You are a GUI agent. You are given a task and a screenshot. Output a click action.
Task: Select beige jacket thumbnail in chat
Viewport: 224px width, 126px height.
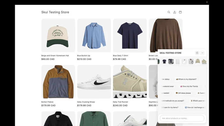click(198, 61)
